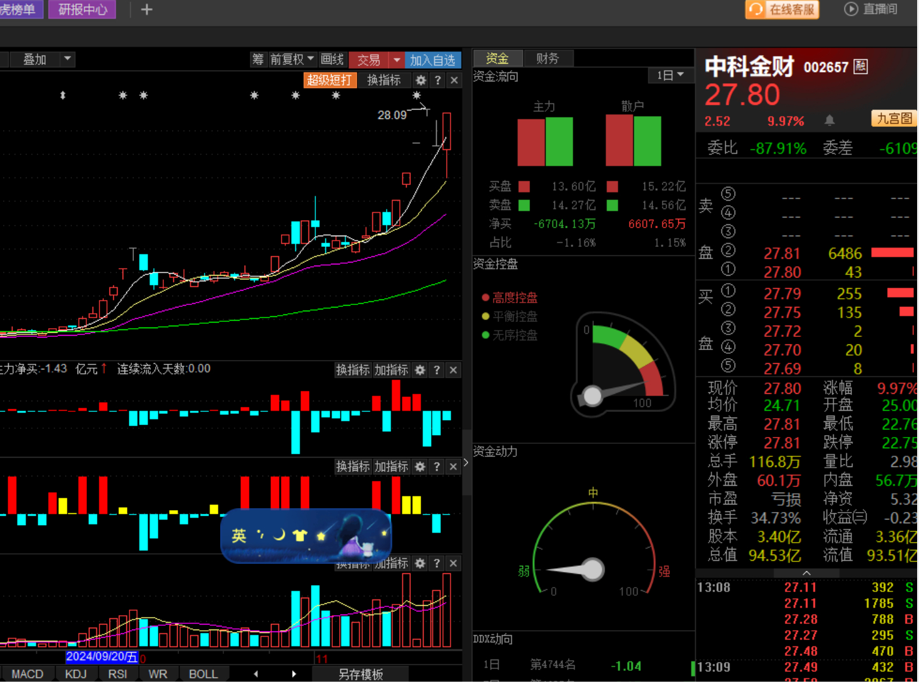Click 加入自选 to add to watchlist
The width and height of the screenshot is (919, 682).
pos(432,59)
